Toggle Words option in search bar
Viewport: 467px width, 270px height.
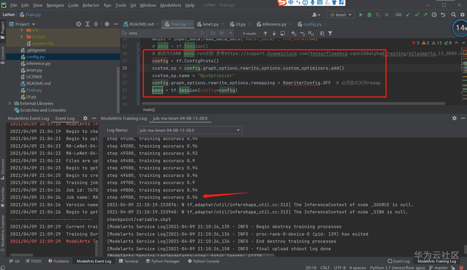[222, 33]
